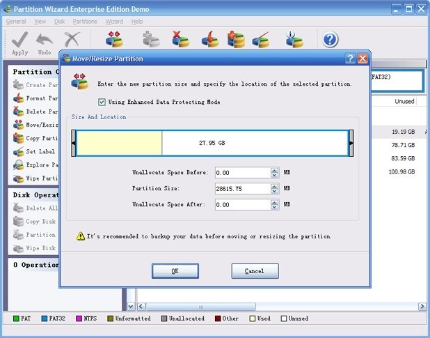Screen dimensions: 430x338
Task: Click the Apply checkmark icon
Action: [19, 40]
